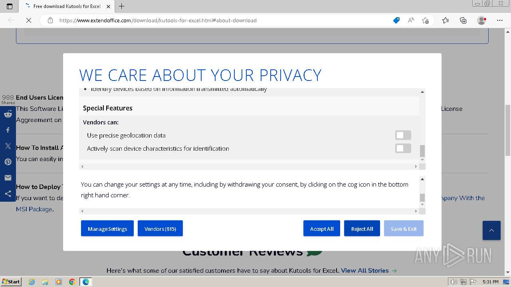Screen dimensions: 511x287
Task: Open Chrome from taskbar
Action: [72, 282]
